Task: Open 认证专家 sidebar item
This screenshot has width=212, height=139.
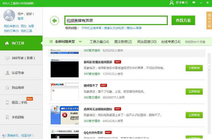Action: 21,73
